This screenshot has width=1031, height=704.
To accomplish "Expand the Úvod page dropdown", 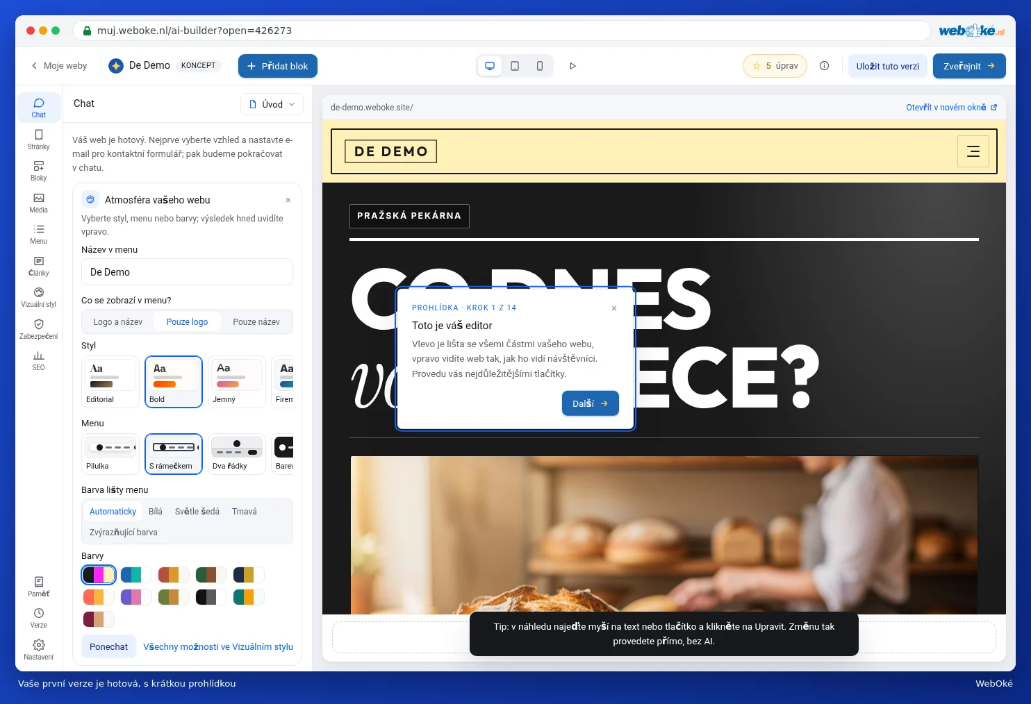I will pyautogui.click(x=272, y=104).
